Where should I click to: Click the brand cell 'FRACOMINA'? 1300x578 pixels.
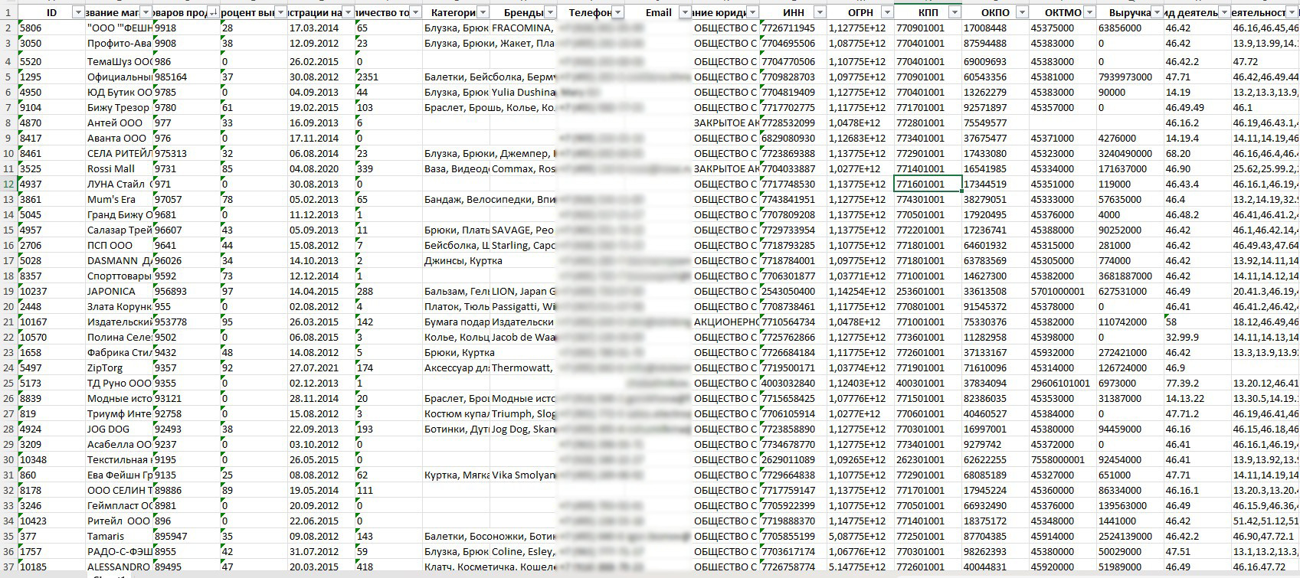[x=523, y=28]
